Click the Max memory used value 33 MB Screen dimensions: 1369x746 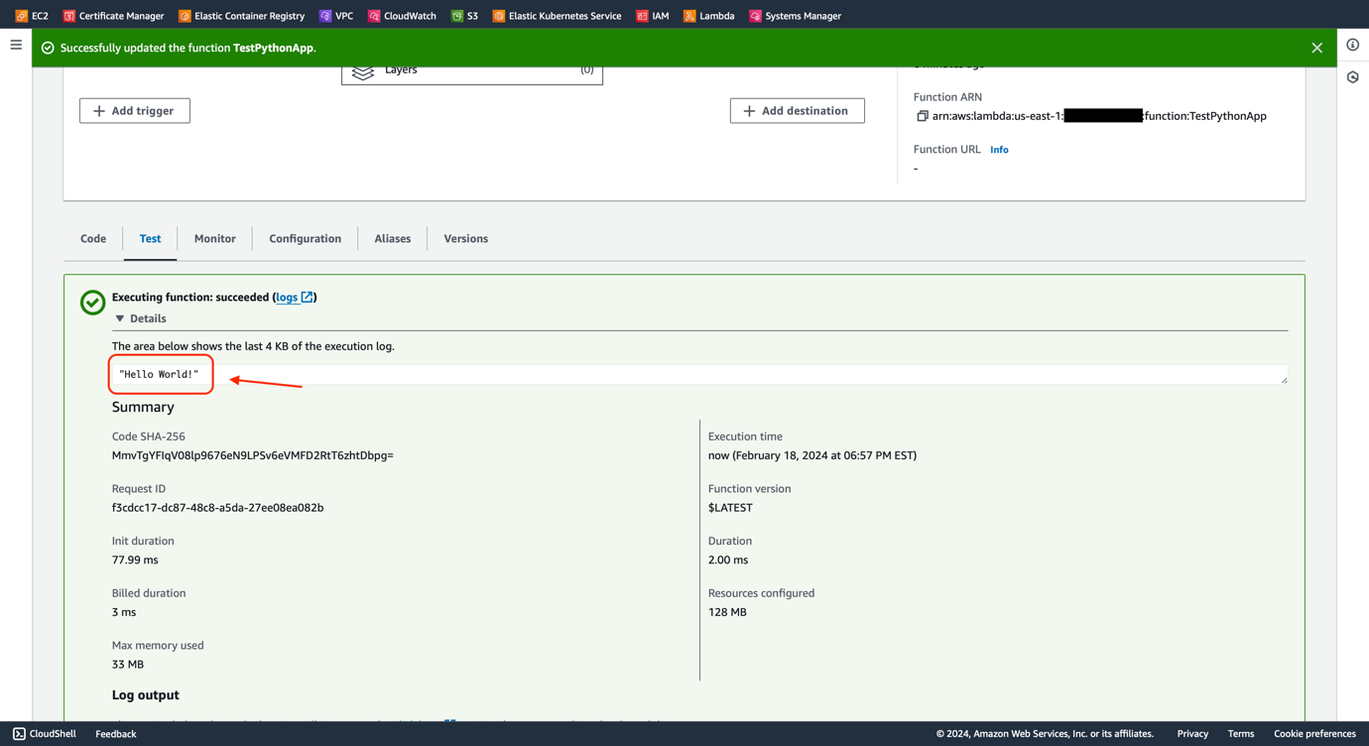point(128,665)
